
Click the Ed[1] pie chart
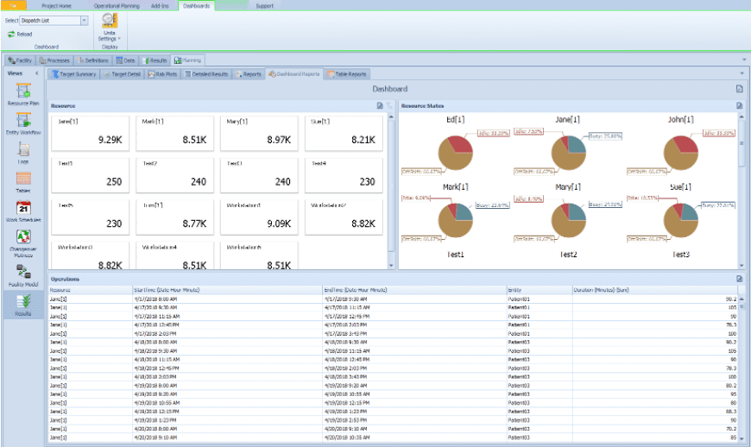[x=455, y=152]
